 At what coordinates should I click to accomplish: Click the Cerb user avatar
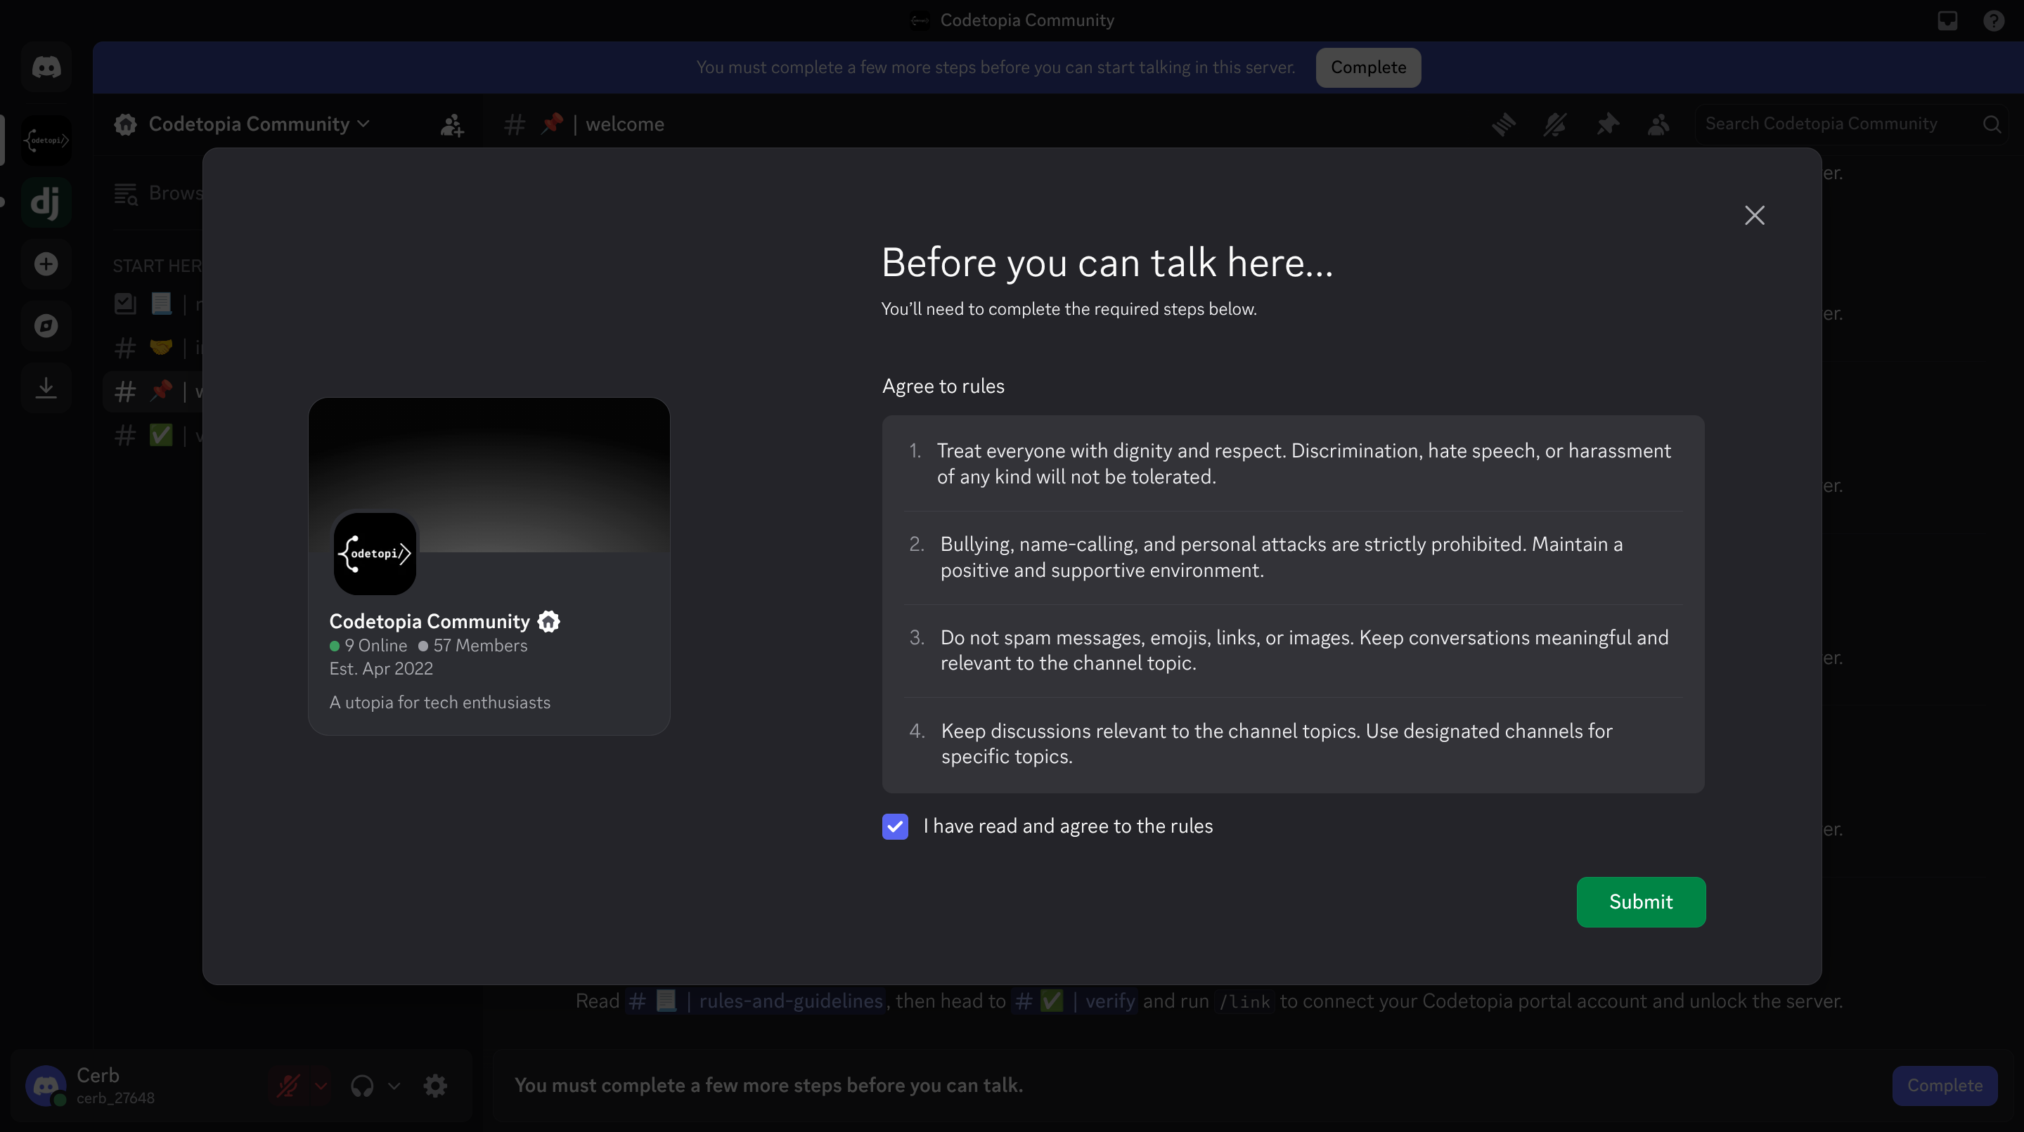pyautogui.click(x=46, y=1086)
